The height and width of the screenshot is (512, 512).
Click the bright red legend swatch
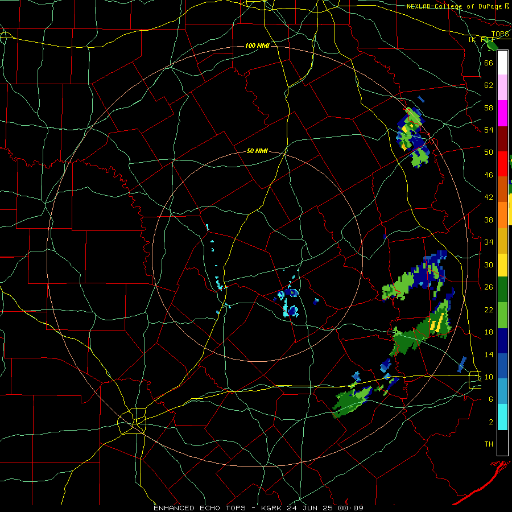(502, 164)
